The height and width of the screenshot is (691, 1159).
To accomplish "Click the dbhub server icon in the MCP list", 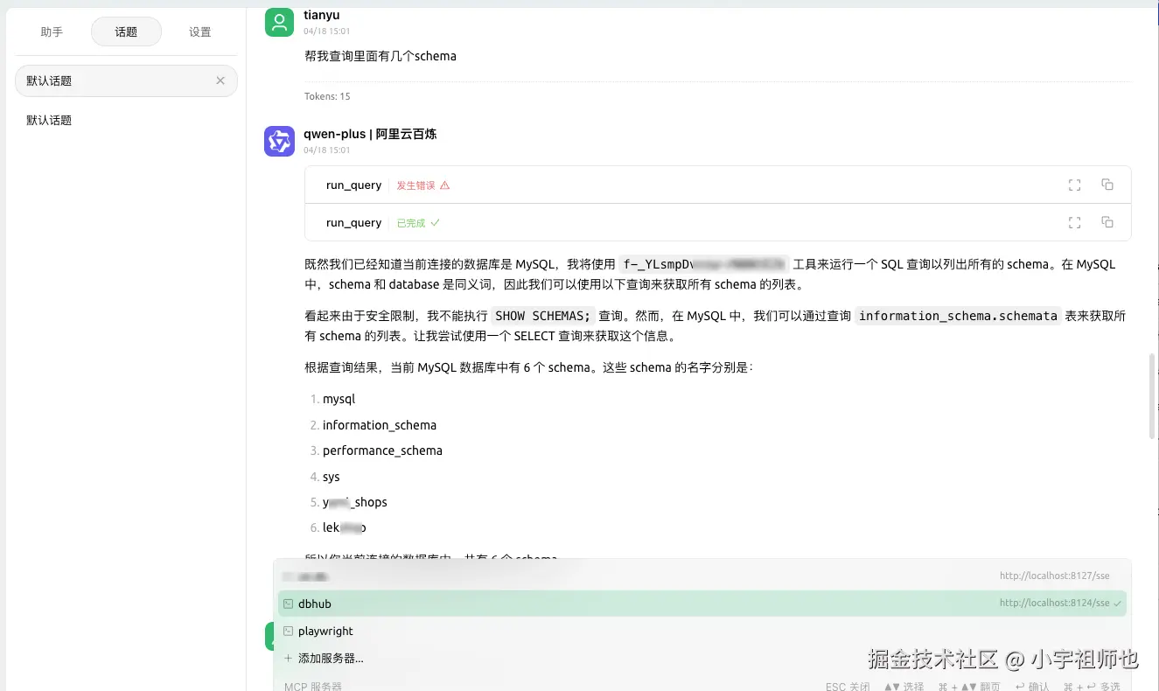I will click(x=288, y=604).
